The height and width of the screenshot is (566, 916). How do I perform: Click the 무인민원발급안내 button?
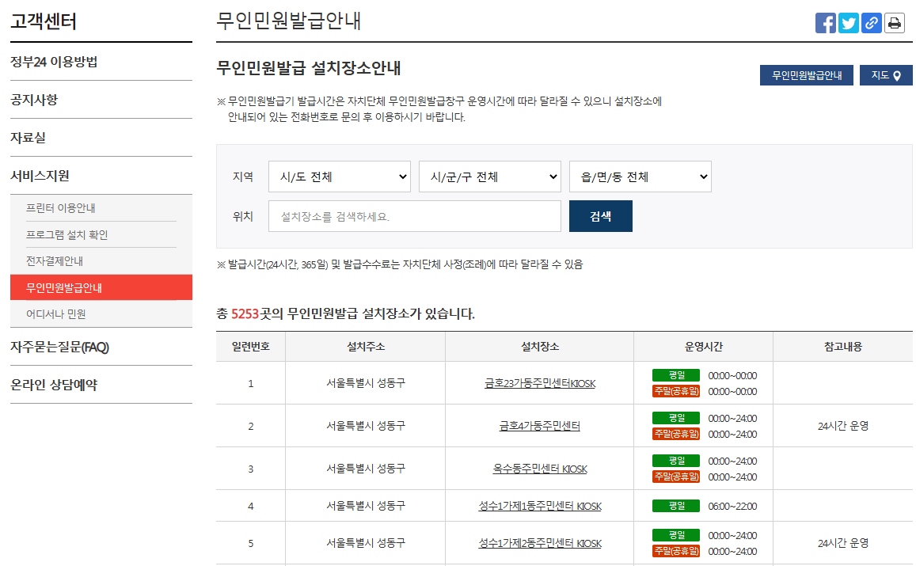click(806, 75)
